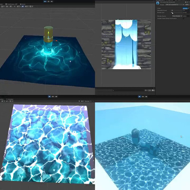The width and height of the screenshot is (190, 190).
Task: Open Gizmos dropdown in bottom-left scene toolbar
Action: coord(88,101)
